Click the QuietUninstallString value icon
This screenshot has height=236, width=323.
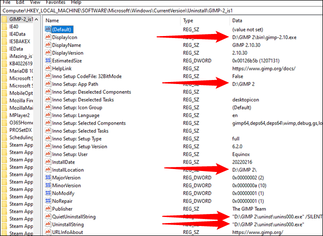pos(48,216)
